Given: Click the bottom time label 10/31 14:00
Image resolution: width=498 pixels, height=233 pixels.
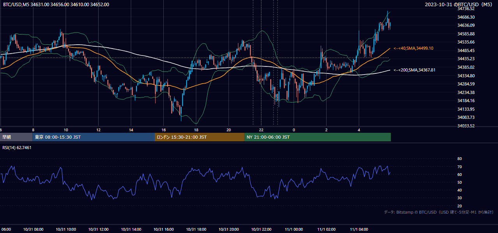Looking at the screenshot, I should point(131,229).
